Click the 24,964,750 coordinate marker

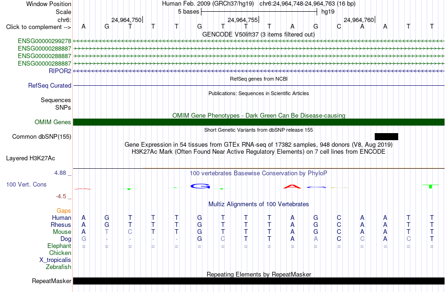click(126, 20)
